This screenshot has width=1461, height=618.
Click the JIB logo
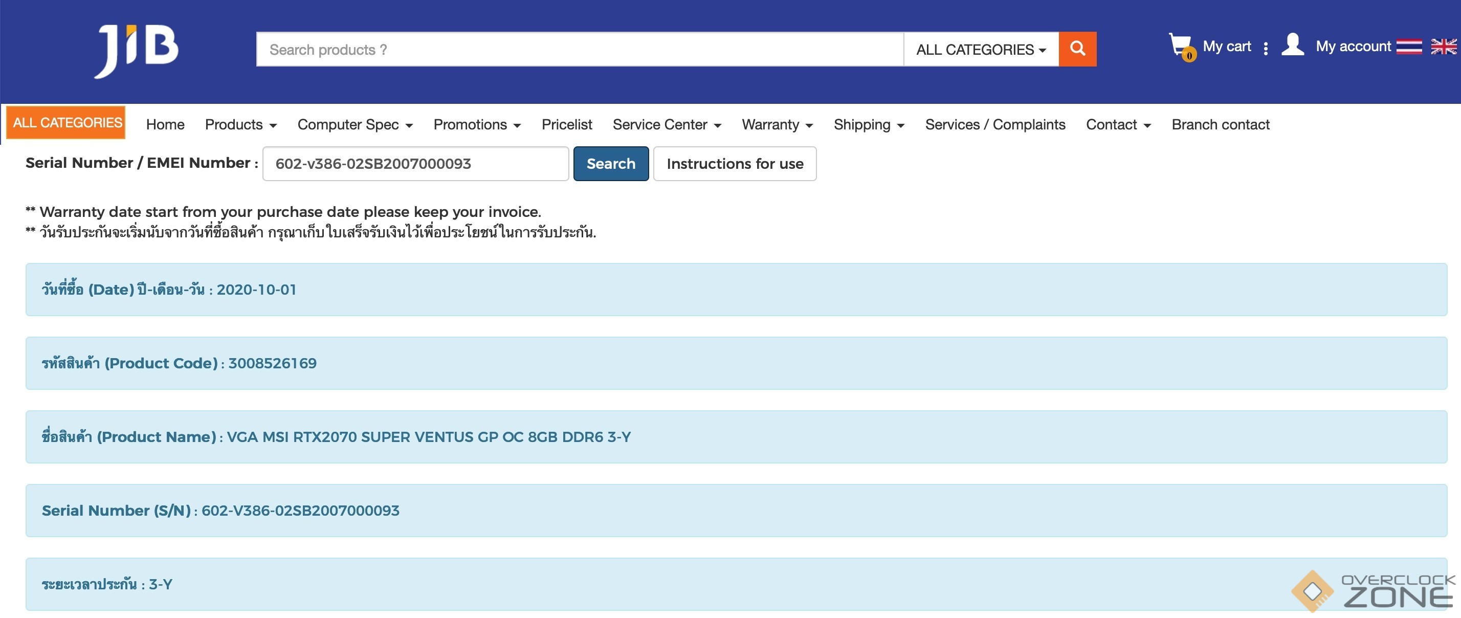(x=136, y=50)
